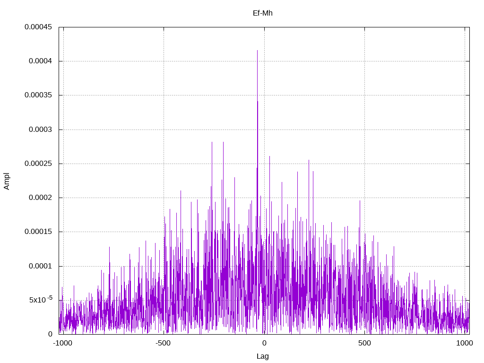The height and width of the screenshot is (363, 484).
Task: Click the 0.0003 y-axis tick label
Action: 41,130
